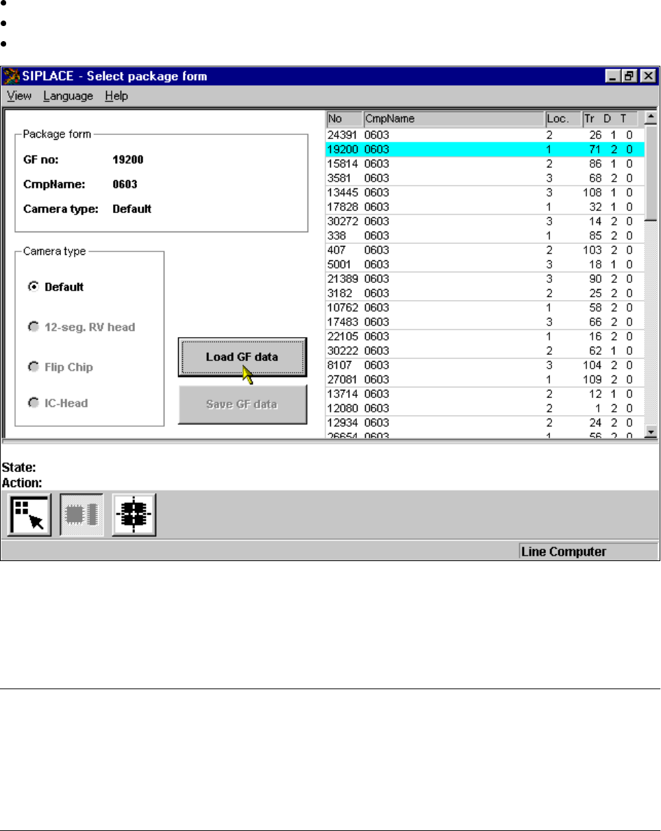Select package form row 3581
The image size is (661, 831).
485,178
